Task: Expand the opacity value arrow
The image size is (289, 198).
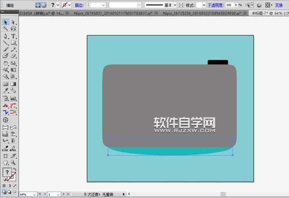Action: [x=236, y=5]
